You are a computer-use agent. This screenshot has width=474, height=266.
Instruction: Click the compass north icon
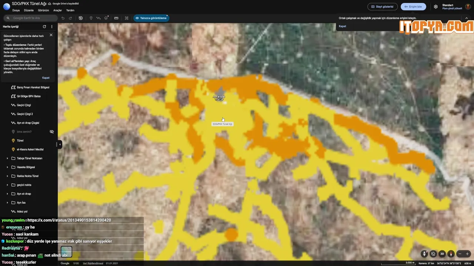click(x=451, y=254)
